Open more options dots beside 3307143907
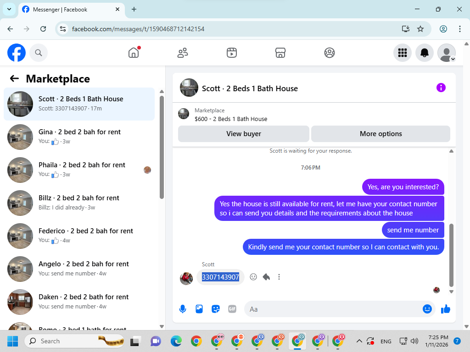Image resolution: width=470 pixels, height=352 pixels. click(x=279, y=277)
